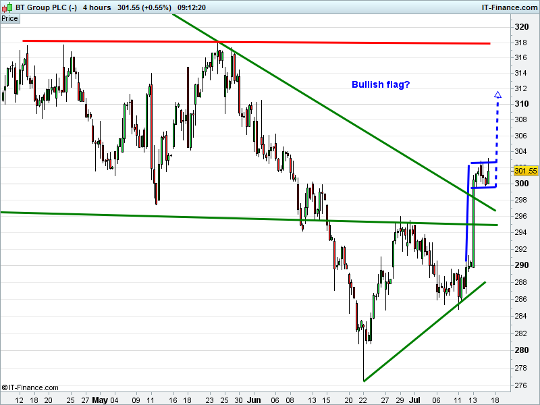Click the copyright IT-Finance.com text at bottom
The width and height of the screenshot is (540, 405).
point(30,387)
